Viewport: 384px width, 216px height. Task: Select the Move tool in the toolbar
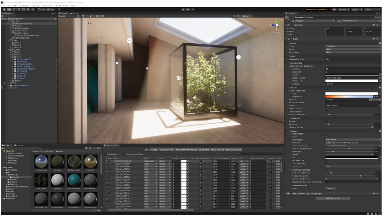click(9, 9)
